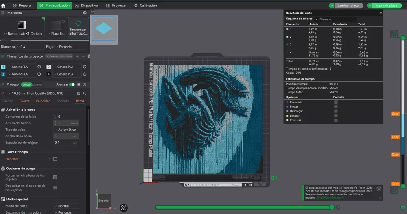Toggle Desplegar display checkbox
The image size is (407, 214).
(x=336, y=111)
